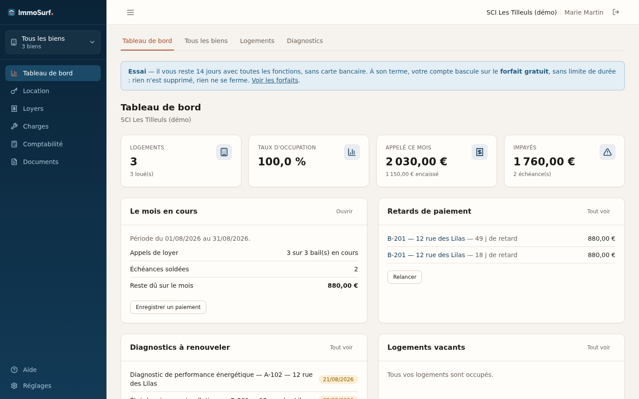
Task: Click Enregistrer un paiement button
Action: (168, 307)
